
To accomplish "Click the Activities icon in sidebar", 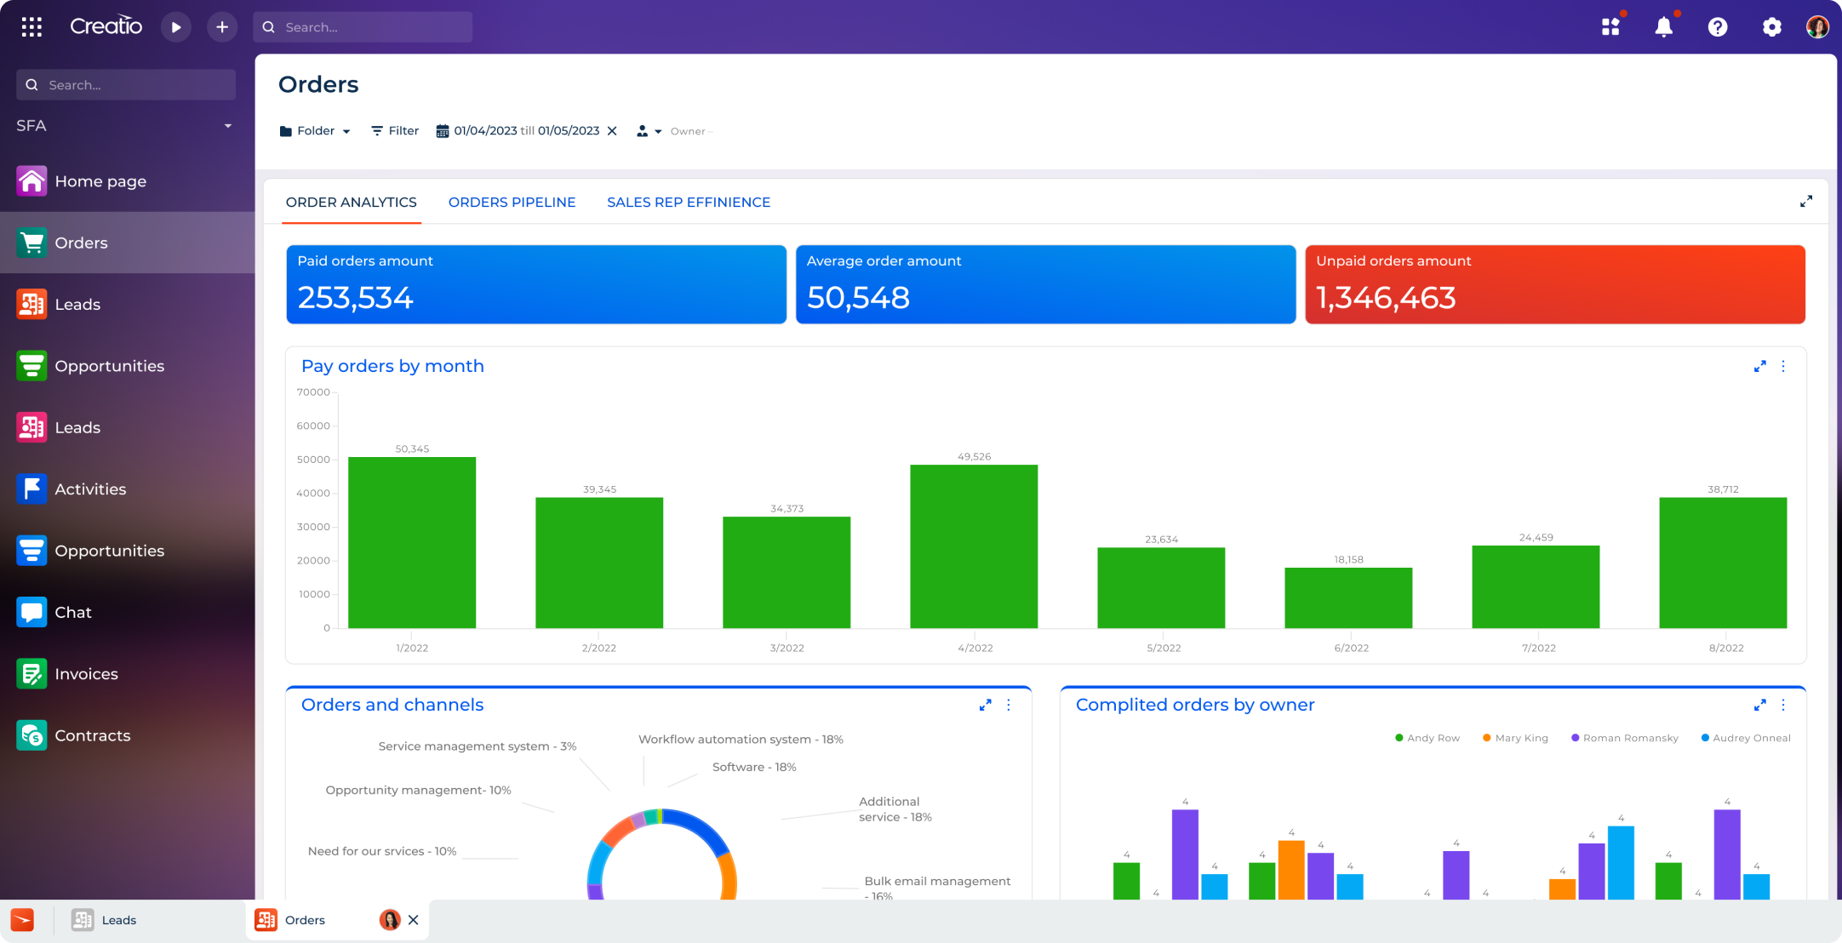I will tap(34, 489).
